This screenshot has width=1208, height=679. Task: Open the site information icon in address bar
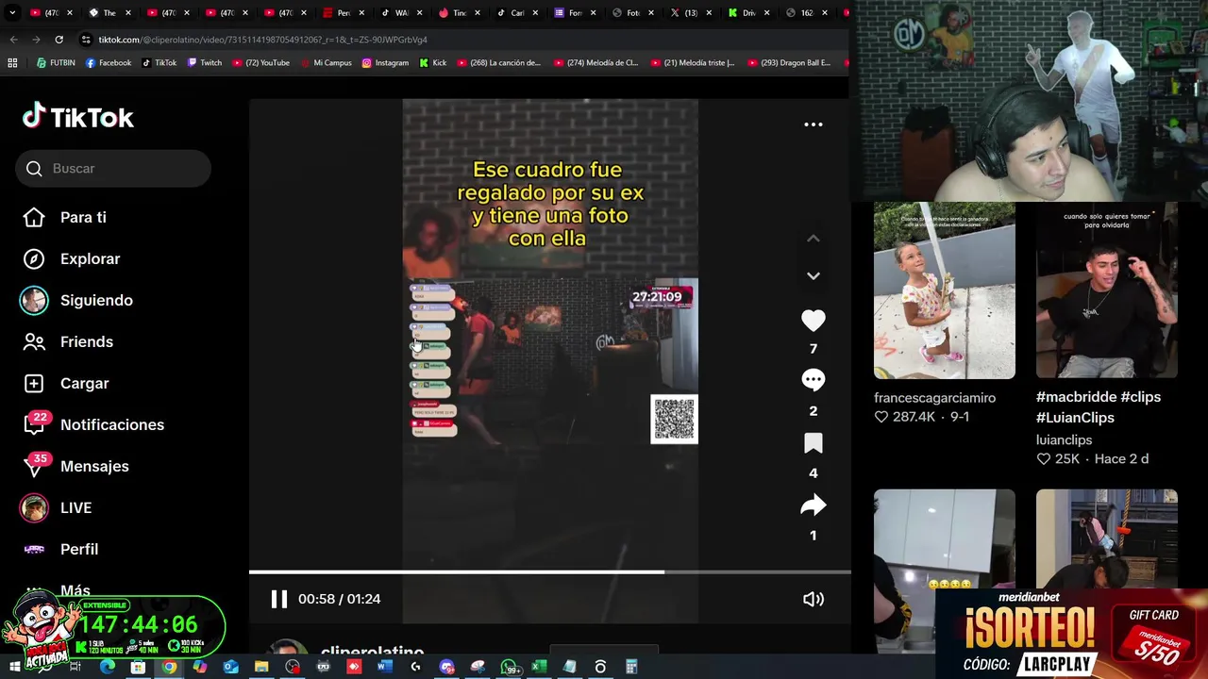(86, 40)
